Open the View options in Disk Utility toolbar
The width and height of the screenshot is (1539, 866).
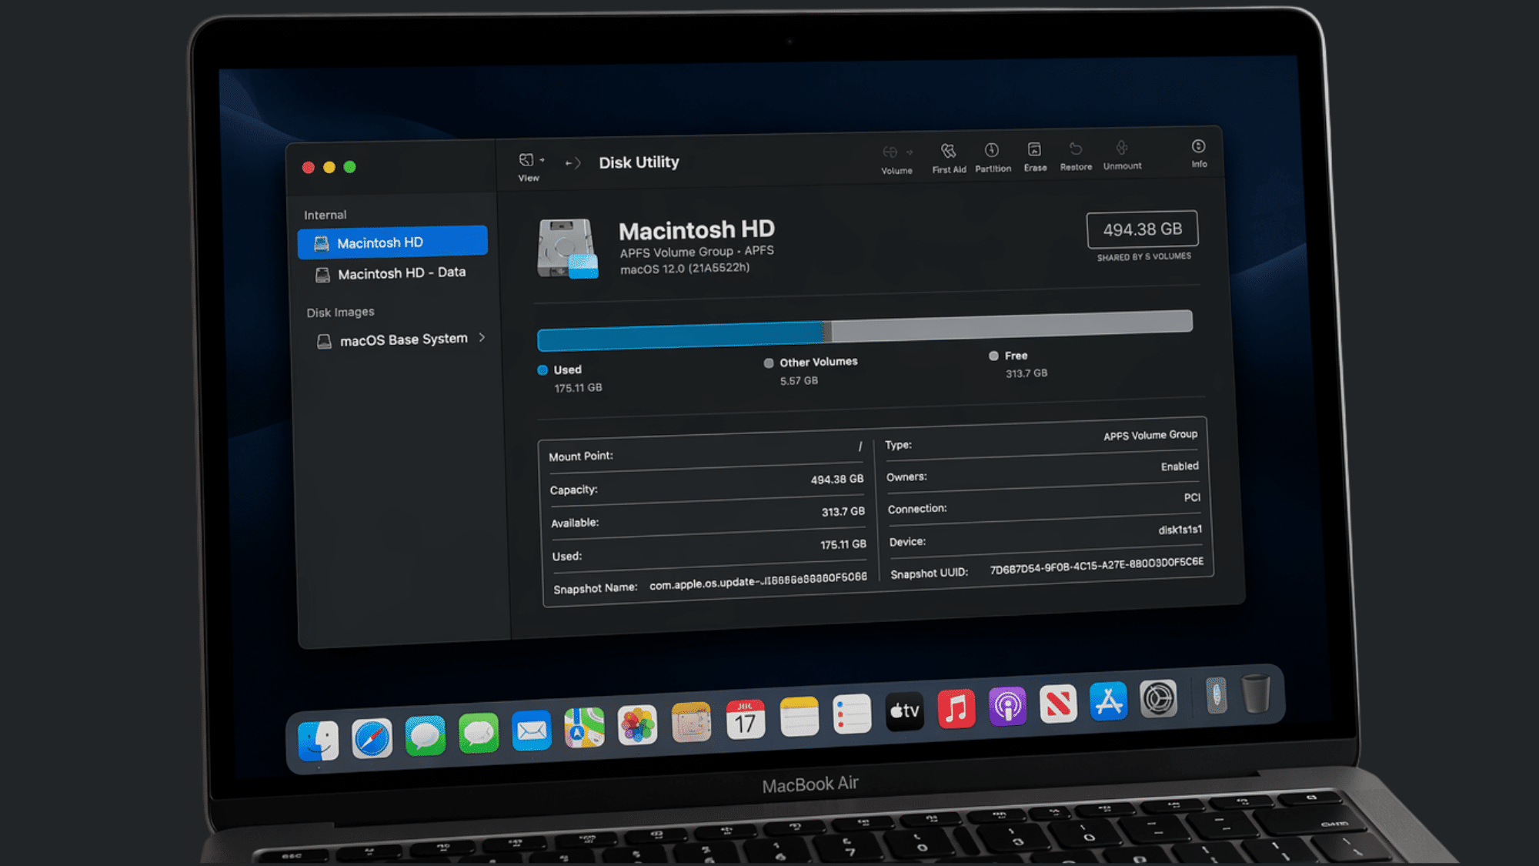[x=529, y=166]
